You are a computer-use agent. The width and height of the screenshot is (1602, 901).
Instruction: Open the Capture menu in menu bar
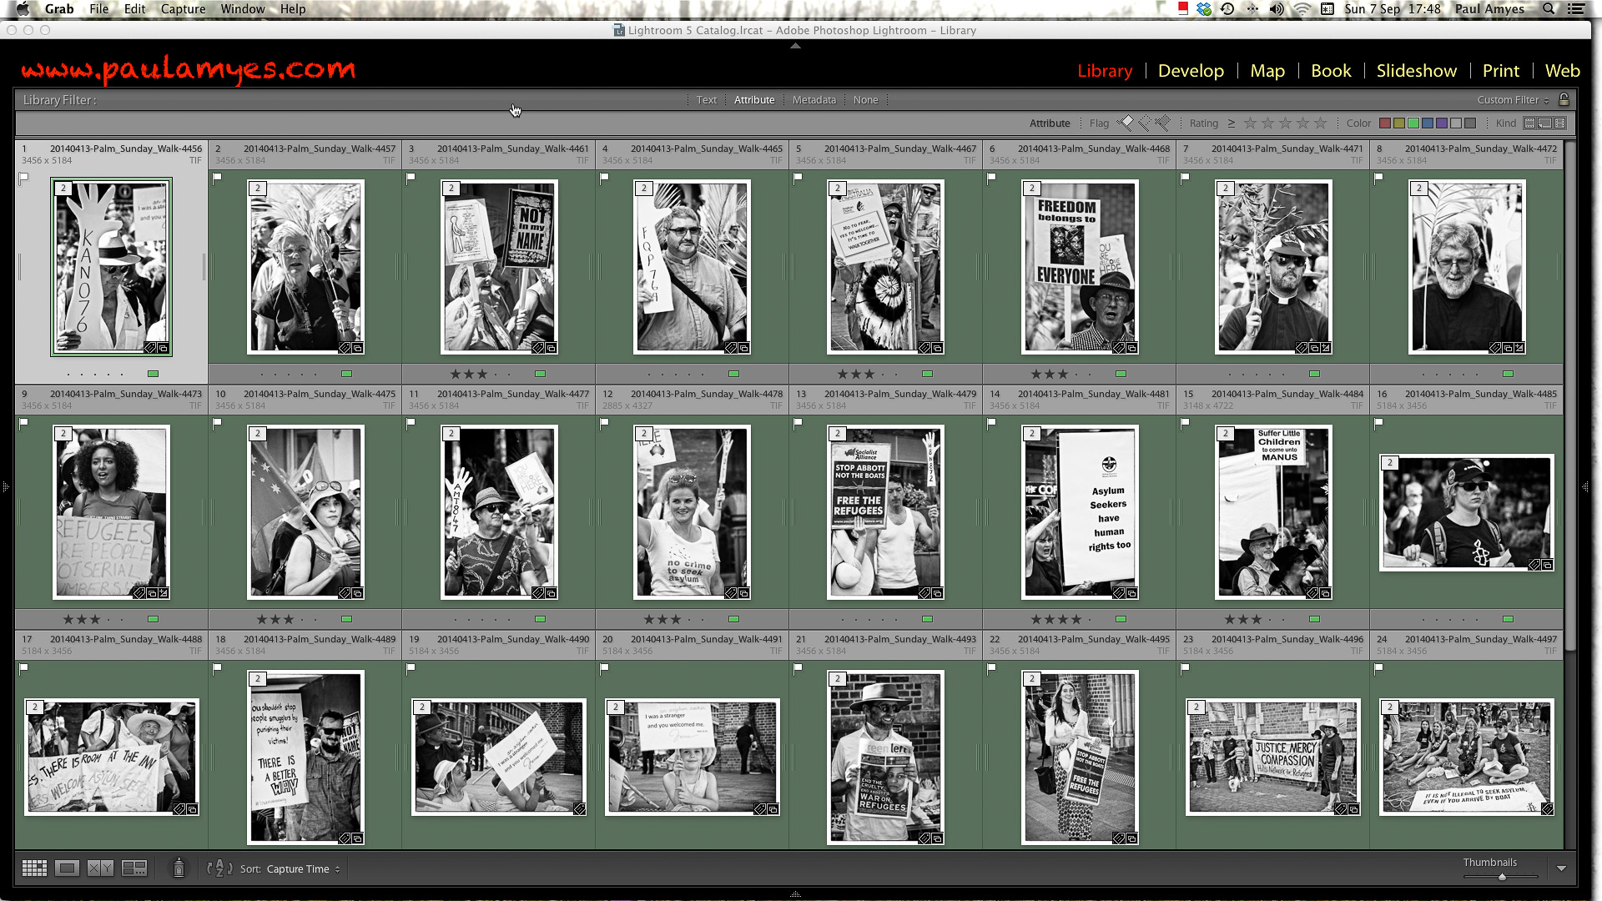[183, 9]
